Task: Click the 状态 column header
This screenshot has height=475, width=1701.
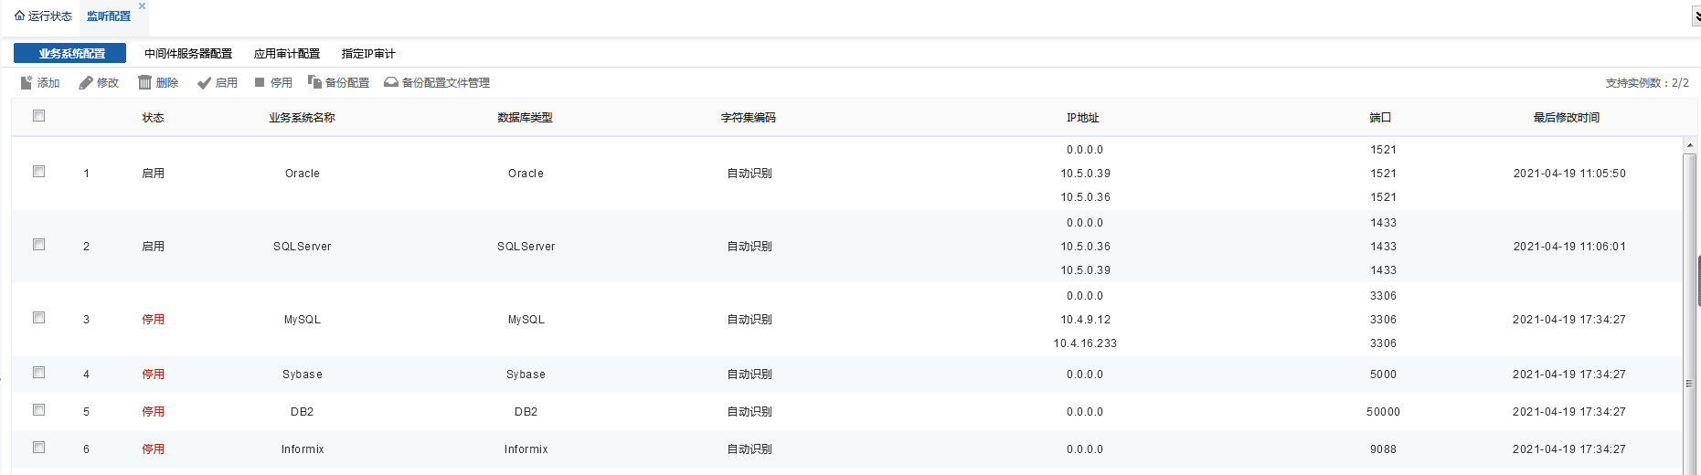Action: (153, 118)
